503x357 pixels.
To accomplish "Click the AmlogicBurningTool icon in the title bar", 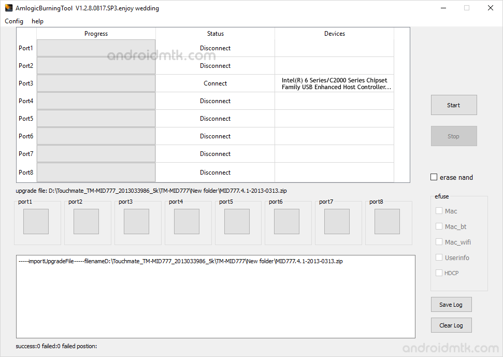I will coord(8,8).
